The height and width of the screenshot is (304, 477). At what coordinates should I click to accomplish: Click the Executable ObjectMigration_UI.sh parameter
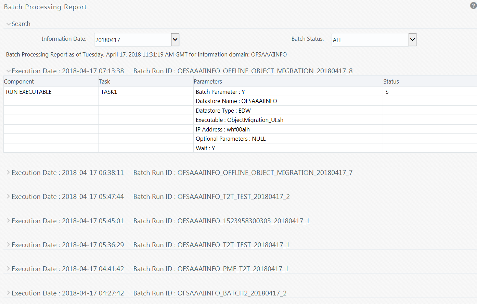point(240,120)
